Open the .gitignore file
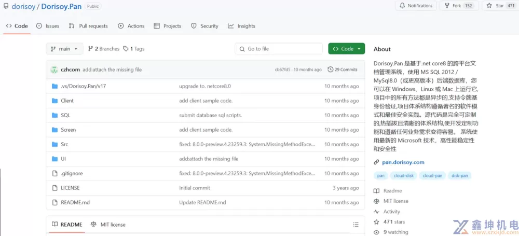Screen dimensions: 519x236 coord(72,173)
